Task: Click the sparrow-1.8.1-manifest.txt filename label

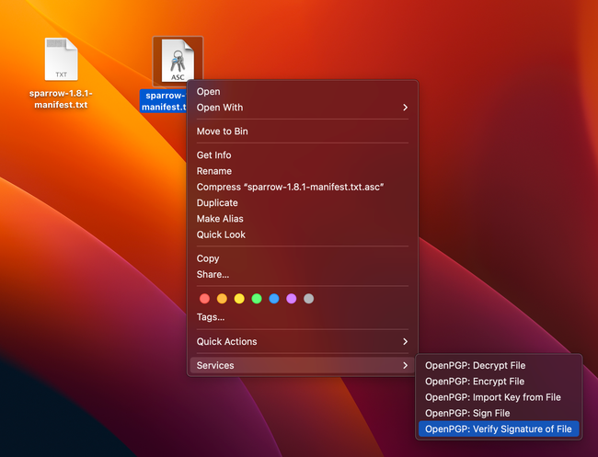Action: (x=62, y=99)
